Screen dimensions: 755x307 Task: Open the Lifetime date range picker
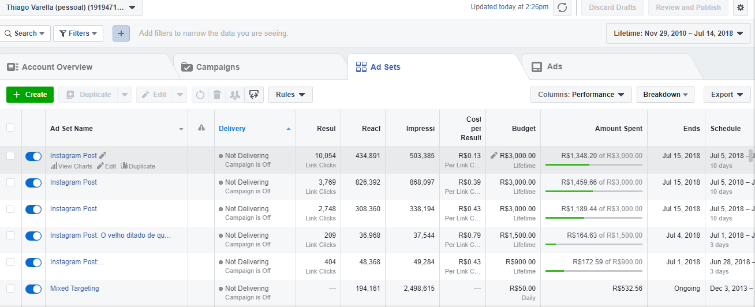point(678,33)
